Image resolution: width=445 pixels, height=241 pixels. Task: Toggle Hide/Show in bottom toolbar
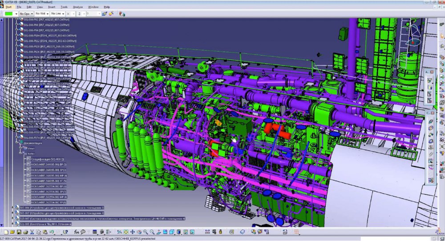coord(185,232)
